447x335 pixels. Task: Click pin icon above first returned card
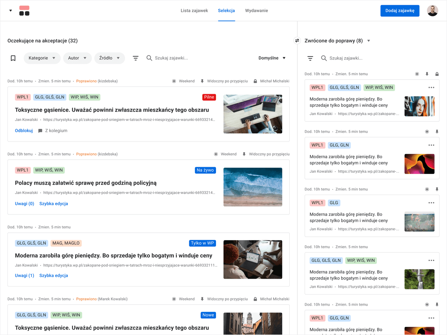point(427,74)
